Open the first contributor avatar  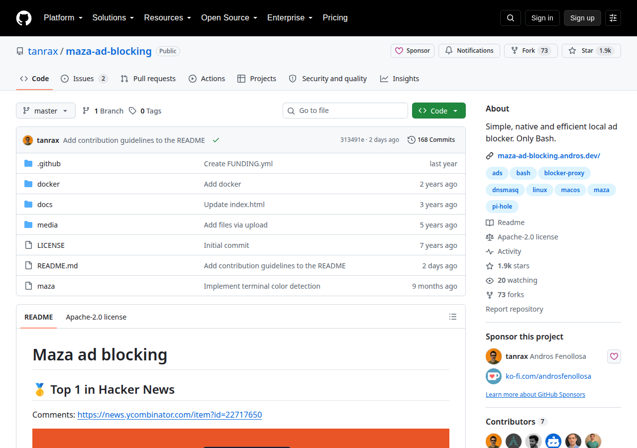[494, 441]
